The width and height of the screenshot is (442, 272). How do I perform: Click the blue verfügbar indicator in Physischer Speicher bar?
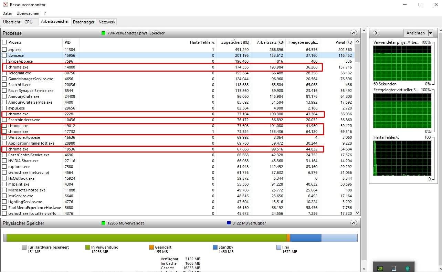coord(229,223)
